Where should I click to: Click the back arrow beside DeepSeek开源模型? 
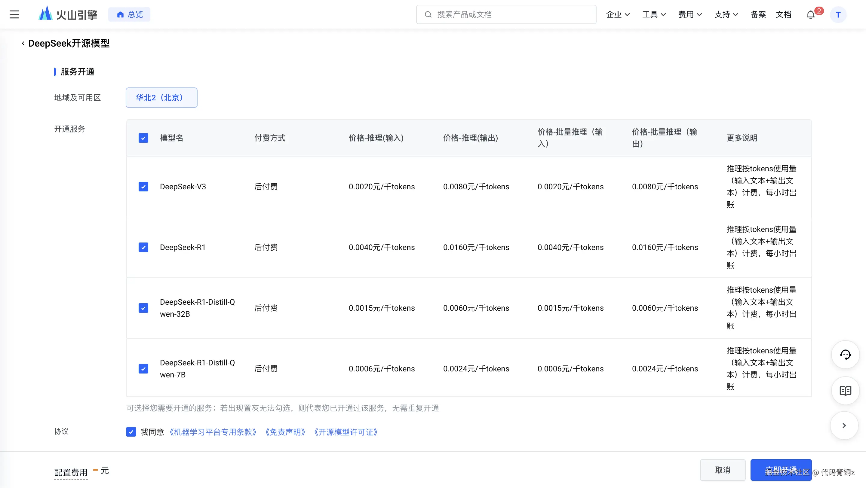[23, 43]
